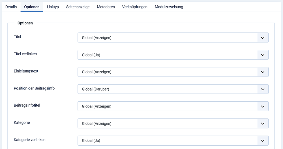This screenshot has width=283, height=149.
Task: Click the chevron arrow in the Titel field
Action: click(263, 38)
